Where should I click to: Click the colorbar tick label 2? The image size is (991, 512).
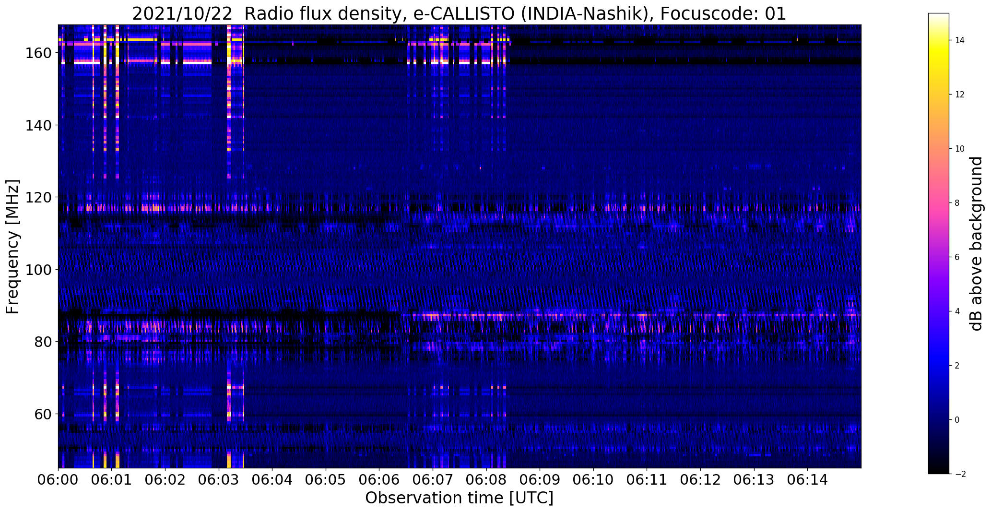pyautogui.click(x=957, y=366)
